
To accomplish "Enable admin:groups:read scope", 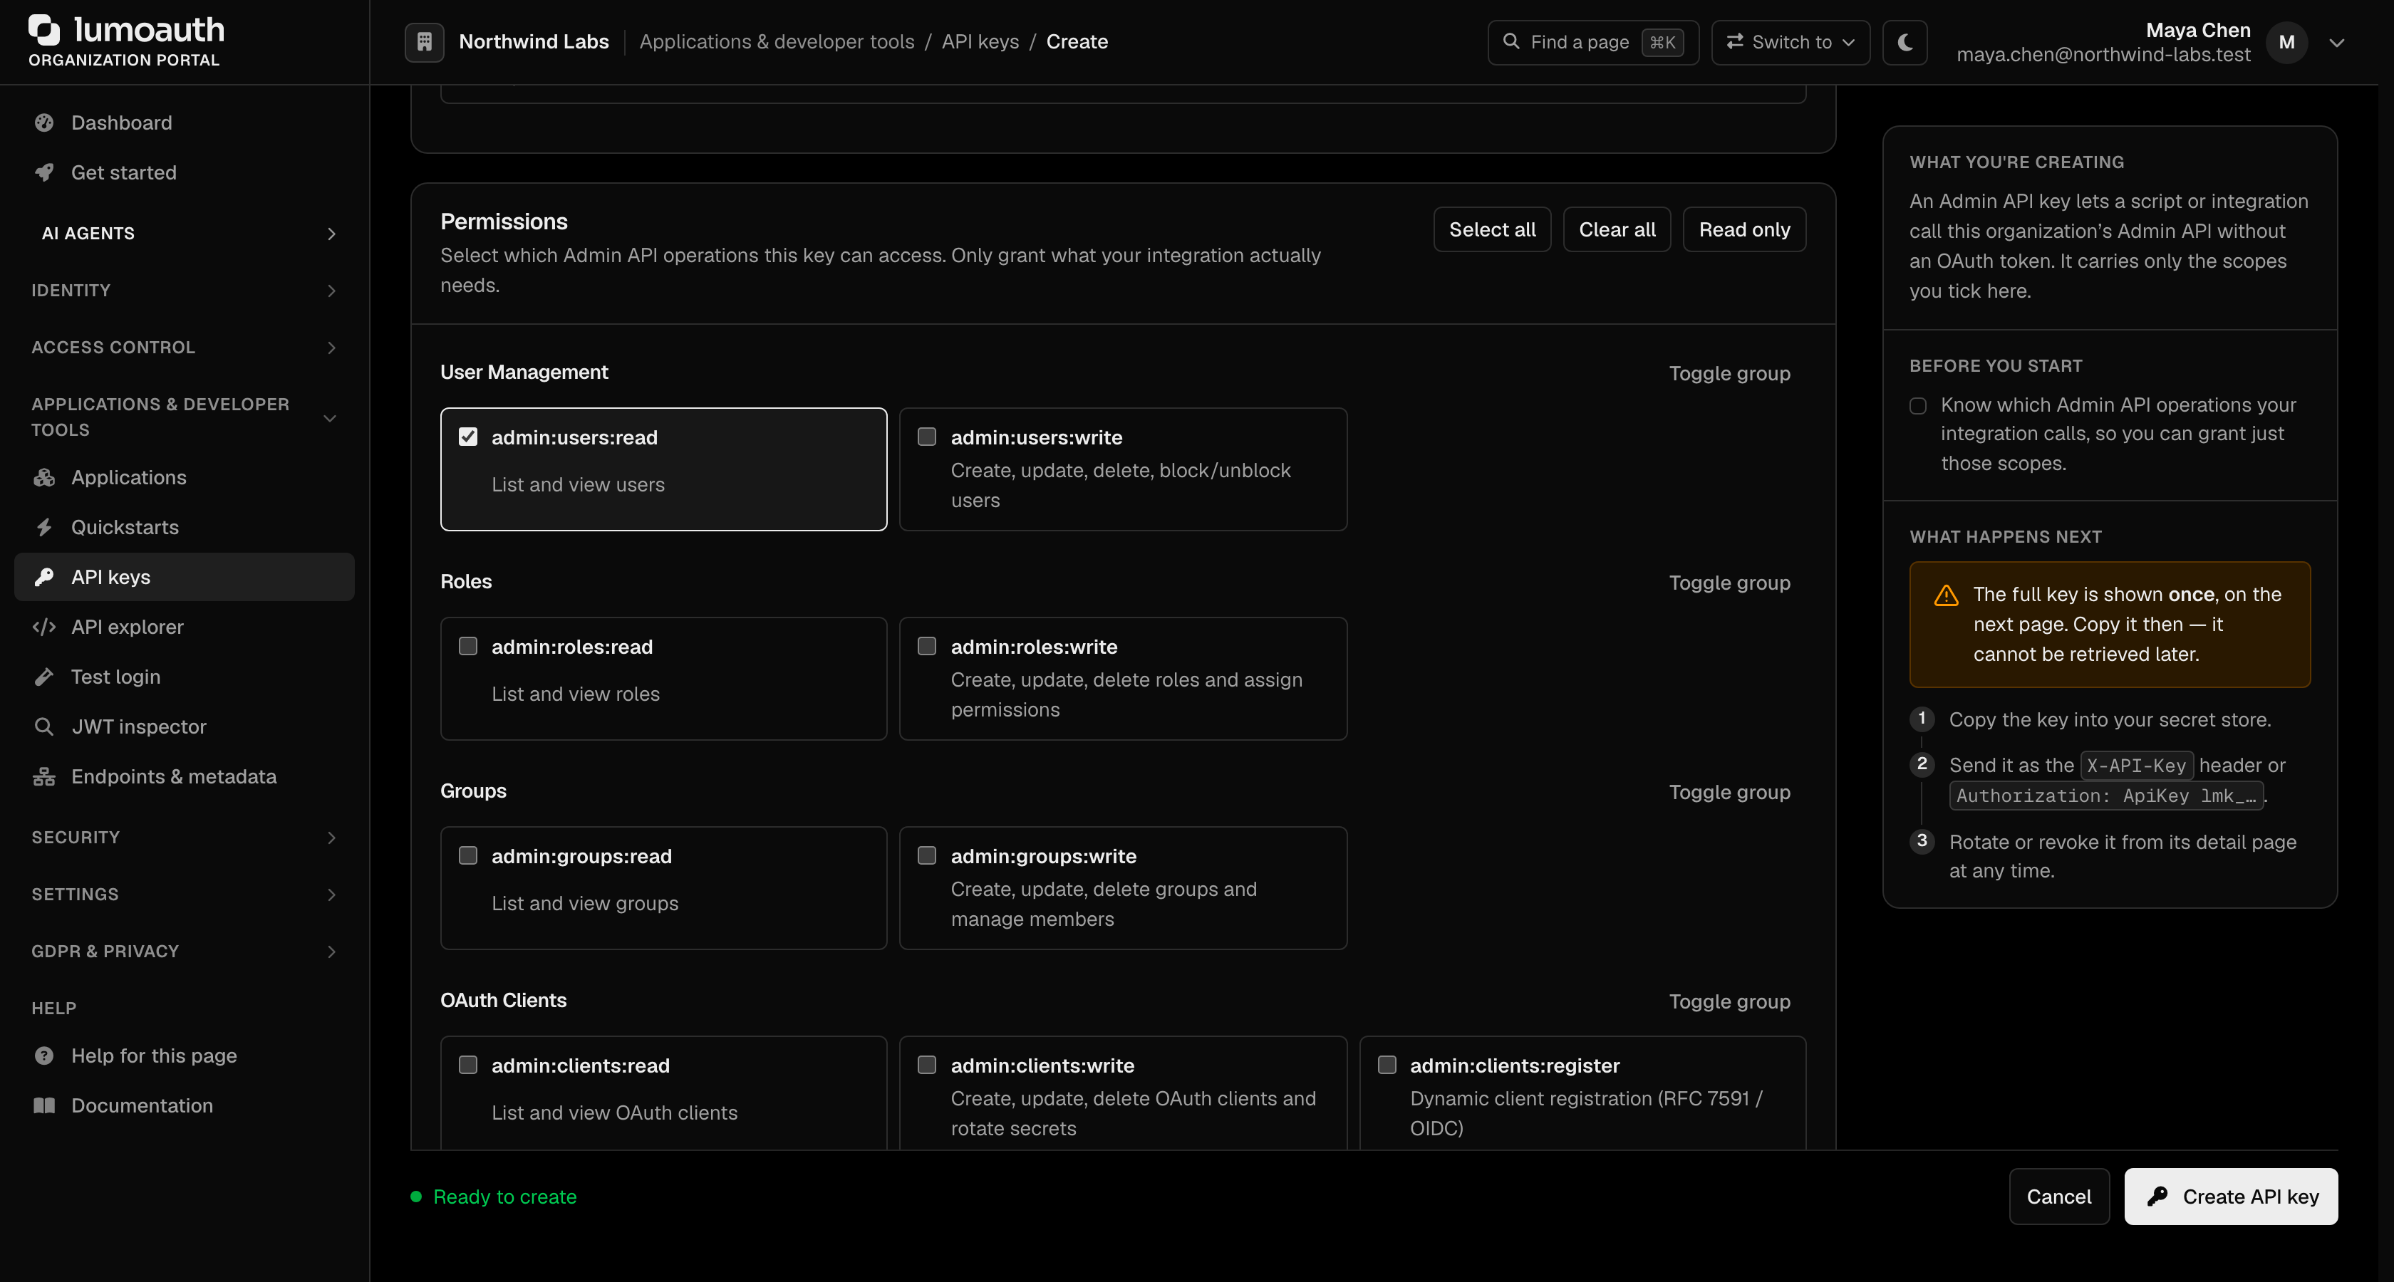I will 467,855.
